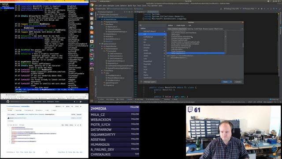Launch Firefox from the Ubuntu dock
Viewport: 282px width, 159px height.
click(x=92, y=9)
